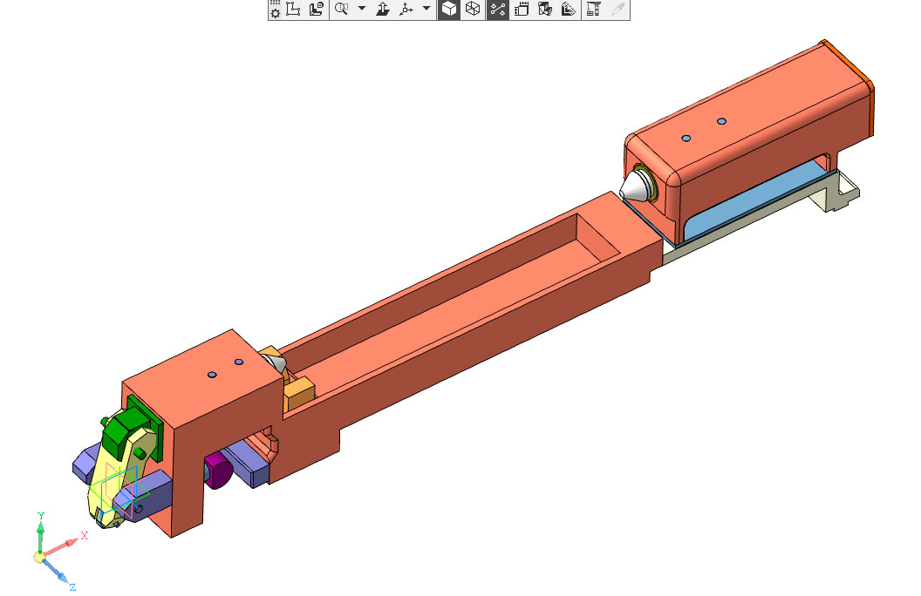Switch to wireframe cube display mode
Image resolution: width=921 pixels, height=596 pixels.
click(x=473, y=9)
